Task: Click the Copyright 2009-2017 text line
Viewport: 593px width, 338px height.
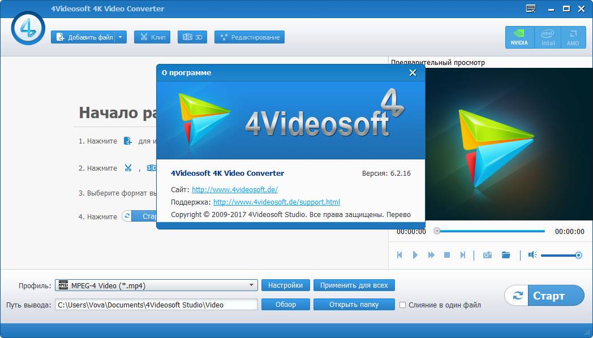Action: click(x=290, y=215)
